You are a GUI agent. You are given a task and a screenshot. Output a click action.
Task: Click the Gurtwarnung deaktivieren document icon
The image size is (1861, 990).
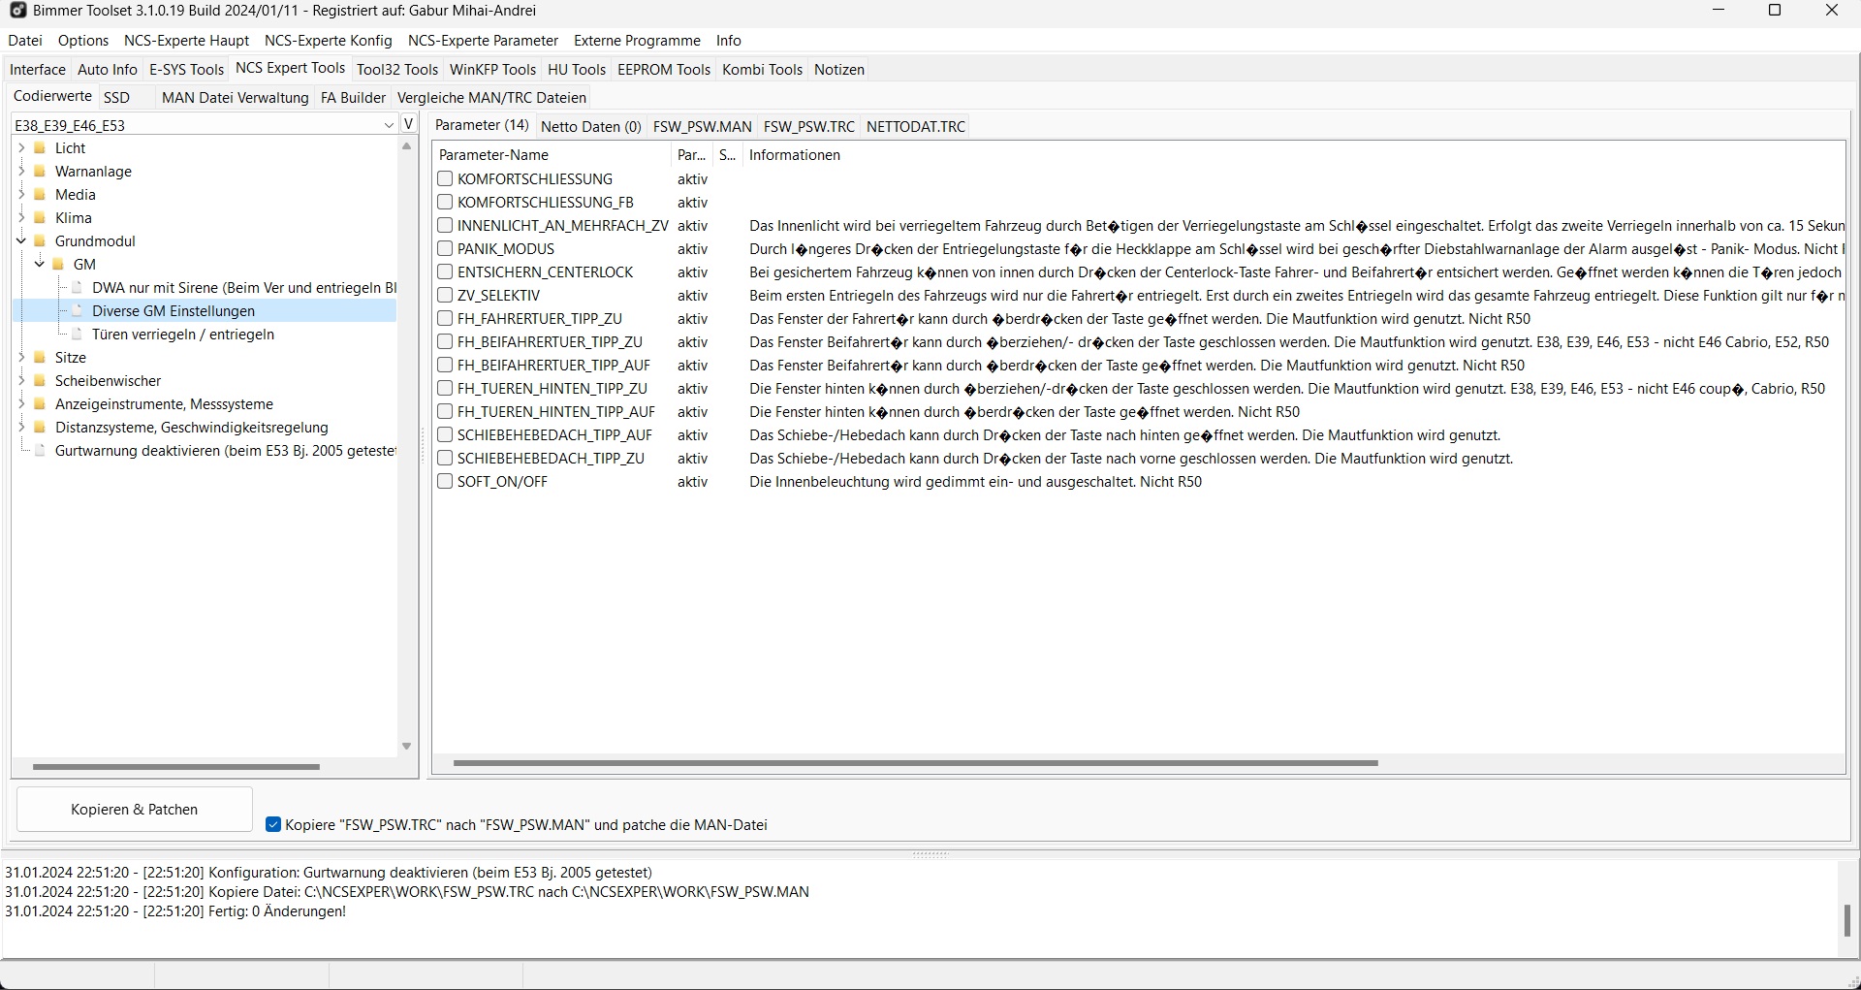[x=40, y=451]
